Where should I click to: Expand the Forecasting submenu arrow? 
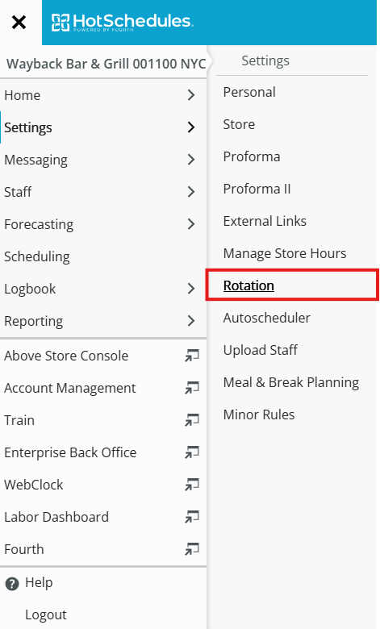pos(191,224)
